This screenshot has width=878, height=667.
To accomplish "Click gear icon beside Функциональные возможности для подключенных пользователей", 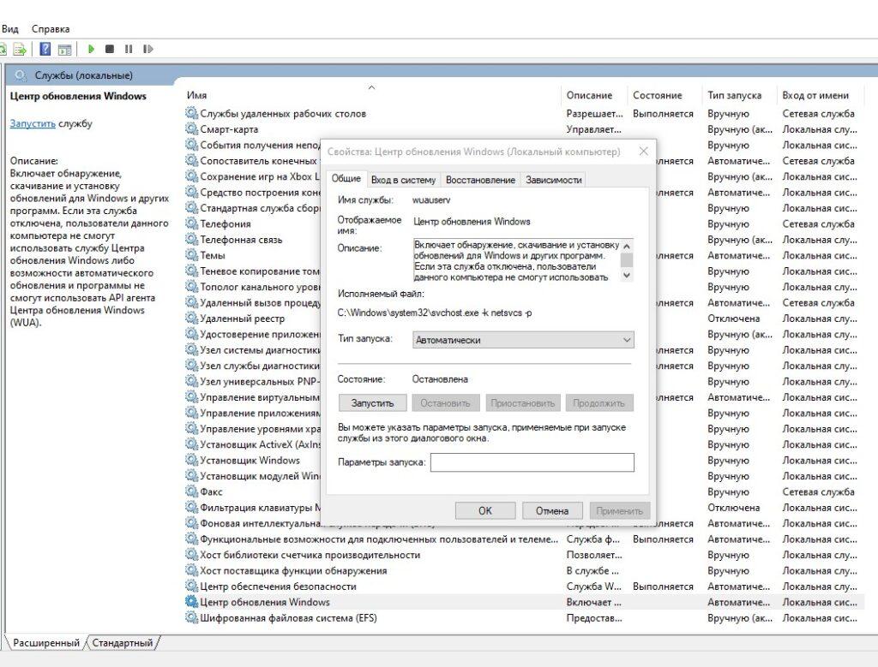I will click(191, 539).
